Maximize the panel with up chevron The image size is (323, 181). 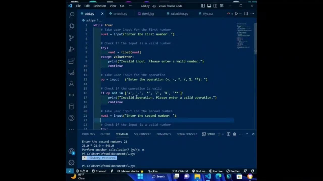tap(247, 134)
